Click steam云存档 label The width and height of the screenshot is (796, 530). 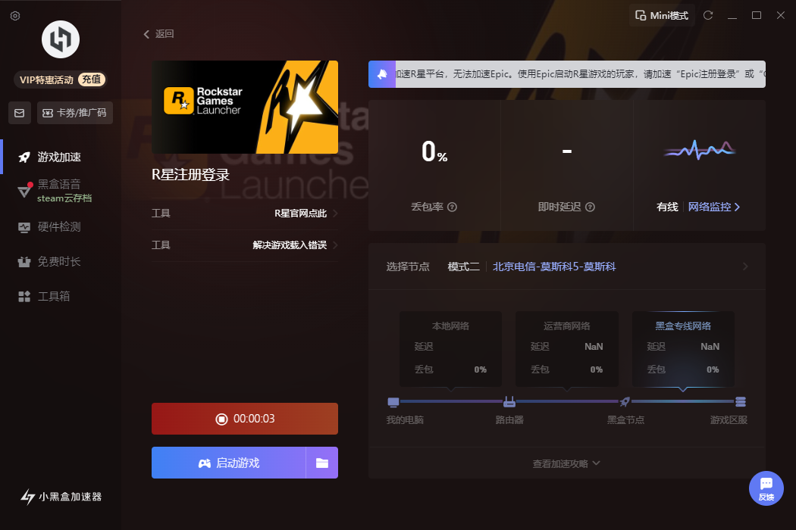click(x=64, y=198)
